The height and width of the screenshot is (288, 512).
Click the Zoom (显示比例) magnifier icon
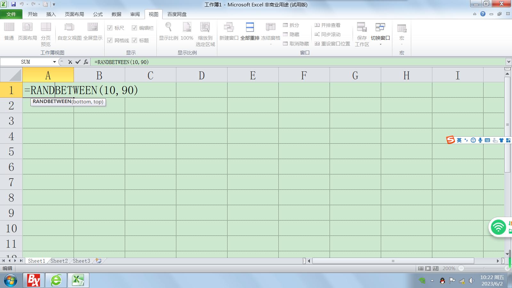click(168, 28)
